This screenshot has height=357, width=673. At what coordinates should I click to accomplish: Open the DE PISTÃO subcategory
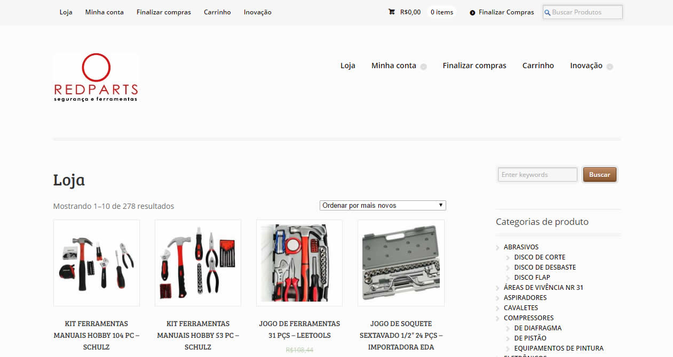click(x=531, y=338)
